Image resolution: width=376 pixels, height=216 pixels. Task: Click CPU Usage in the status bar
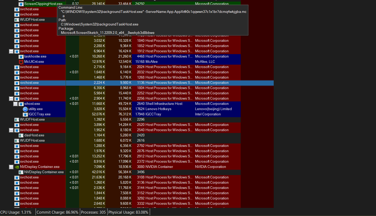click(x=16, y=212)
